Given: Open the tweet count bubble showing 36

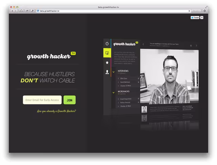Looking at the screenshot, I should pos(202,18).
